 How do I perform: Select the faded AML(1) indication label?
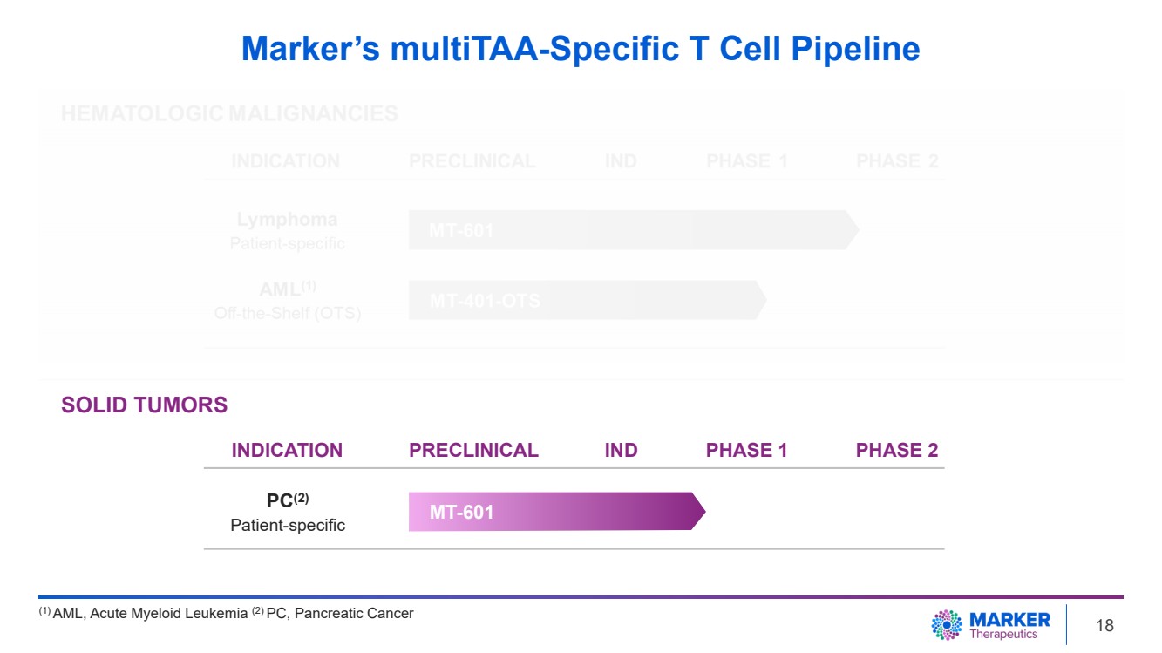coord(287,289)
